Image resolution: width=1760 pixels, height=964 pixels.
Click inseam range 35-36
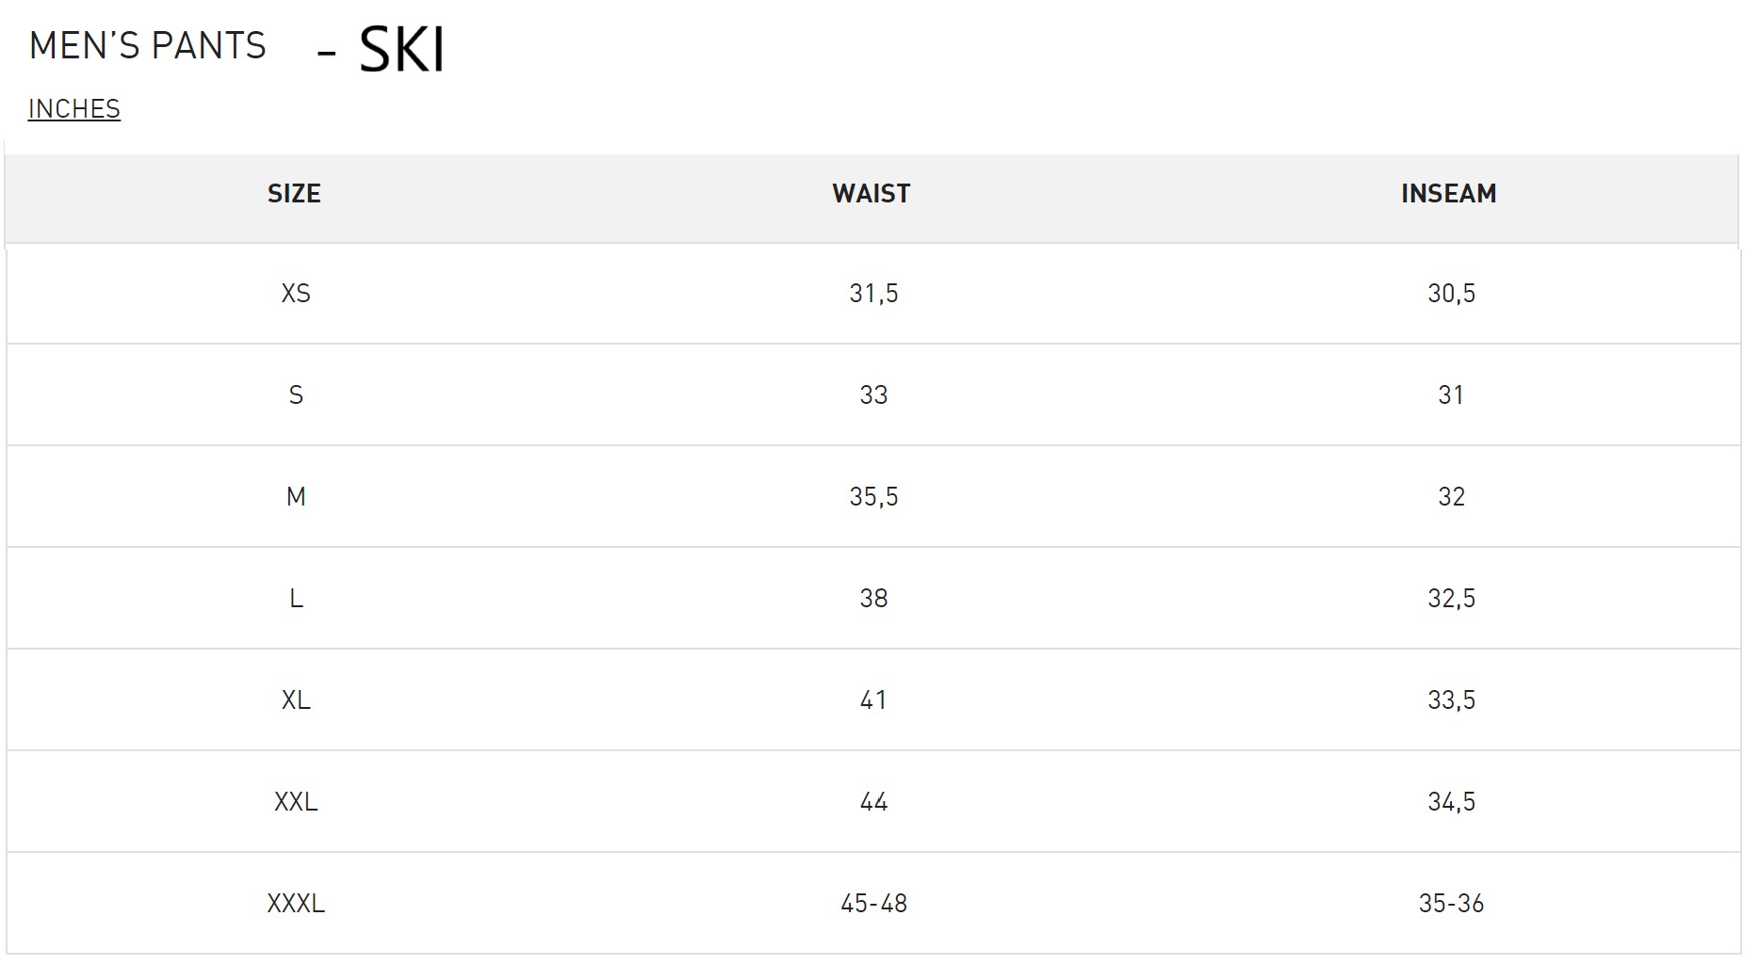[1451, 904]
